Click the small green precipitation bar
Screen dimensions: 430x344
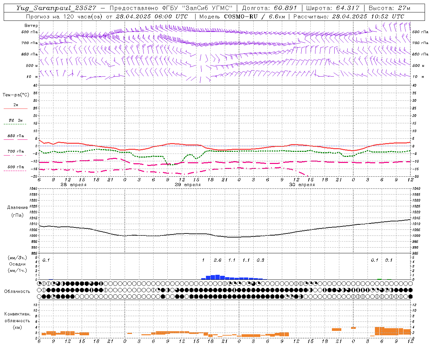point(379,279)
